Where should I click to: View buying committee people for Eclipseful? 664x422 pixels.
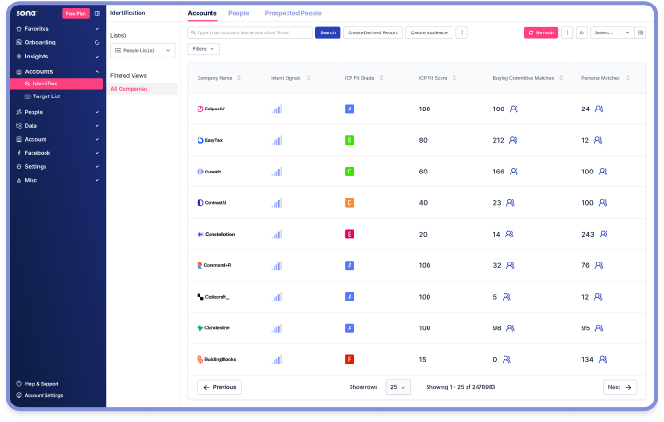pyautogui.click(x=514, y=109)
